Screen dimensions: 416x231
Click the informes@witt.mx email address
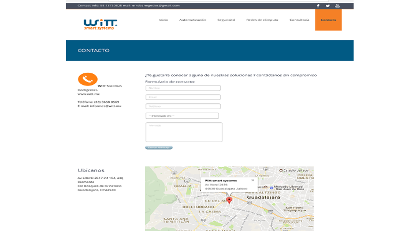coord(105,106)
